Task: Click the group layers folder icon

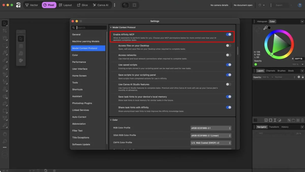Action: [294, 120]
